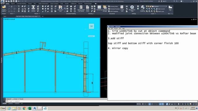Open File Explorer from the taskbar

pos(14,108)
